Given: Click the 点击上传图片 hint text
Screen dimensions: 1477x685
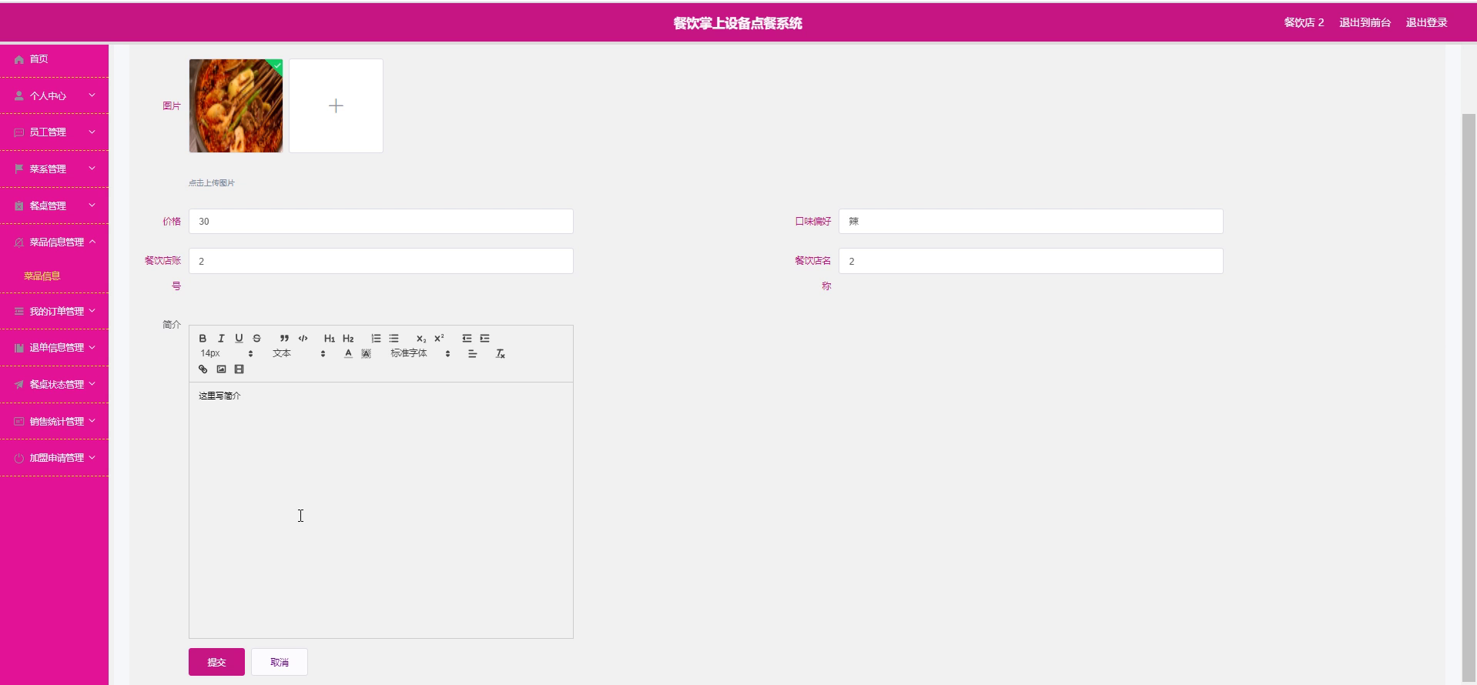Looking at the screenshot, I should pyautogui.click(x=212, y=183).
